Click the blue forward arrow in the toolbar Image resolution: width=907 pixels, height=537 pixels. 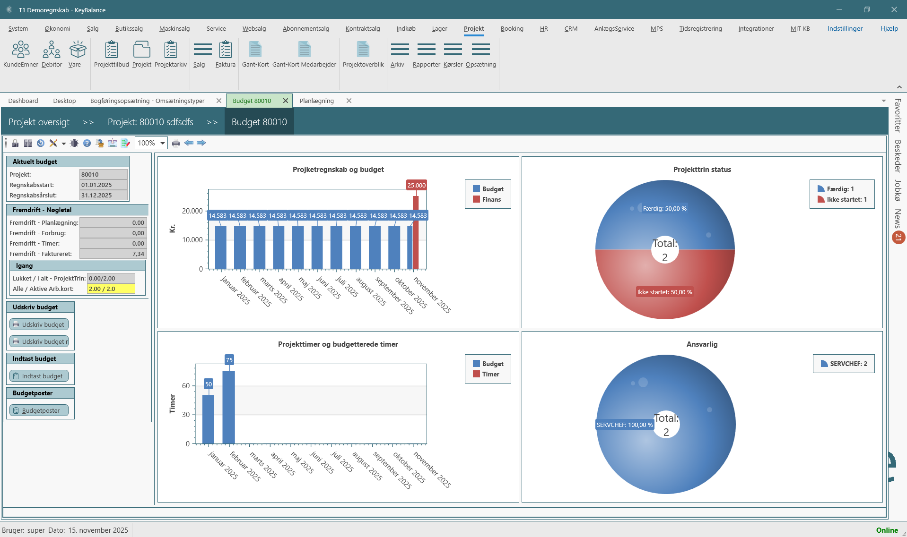(x=201, y=143)
